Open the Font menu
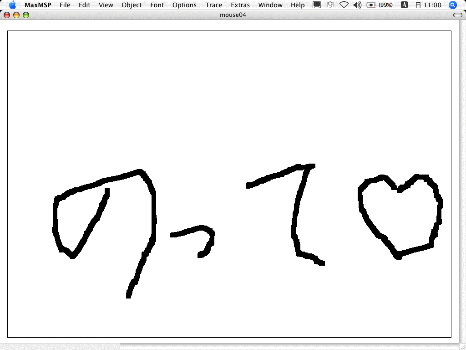Screen dimensions: 466x350 pos(157,5)
